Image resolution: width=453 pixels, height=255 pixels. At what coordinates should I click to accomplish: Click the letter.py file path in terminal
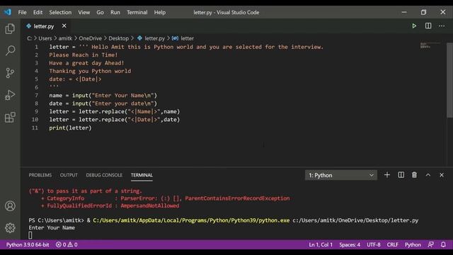355,220
